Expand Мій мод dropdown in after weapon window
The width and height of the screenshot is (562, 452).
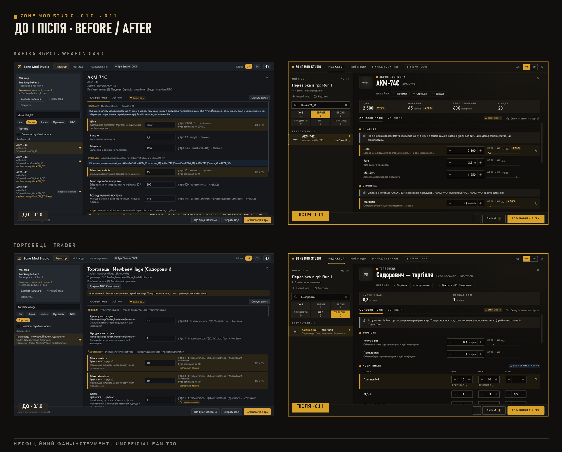[300, 79]
